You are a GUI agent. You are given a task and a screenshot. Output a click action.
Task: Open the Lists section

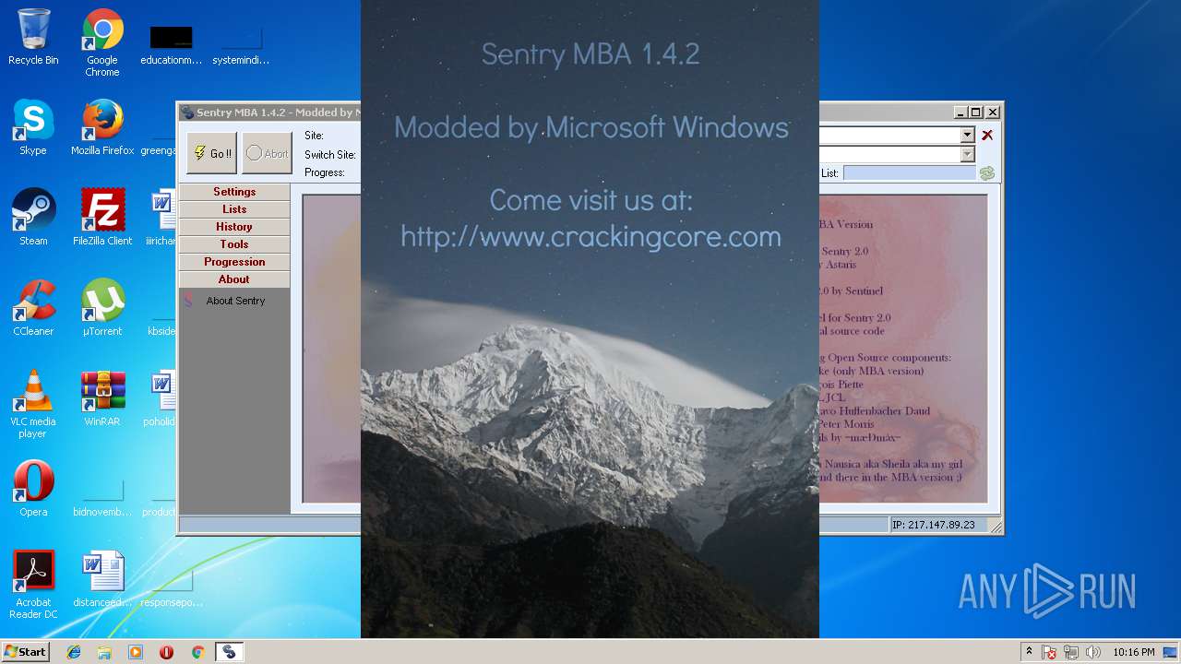[x=234, y=209]
